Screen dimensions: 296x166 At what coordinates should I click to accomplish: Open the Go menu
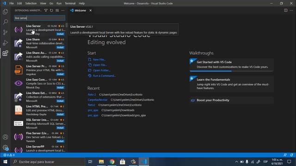tap(51, 3)
